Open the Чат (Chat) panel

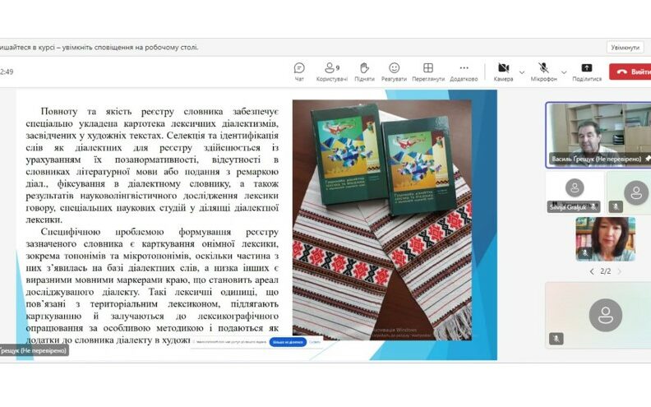click(299, 71)
